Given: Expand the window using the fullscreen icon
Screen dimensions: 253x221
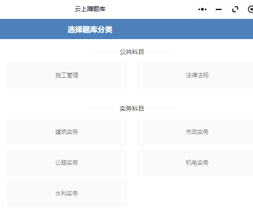Looking at the screenshot, I should [x=235, y=9].
